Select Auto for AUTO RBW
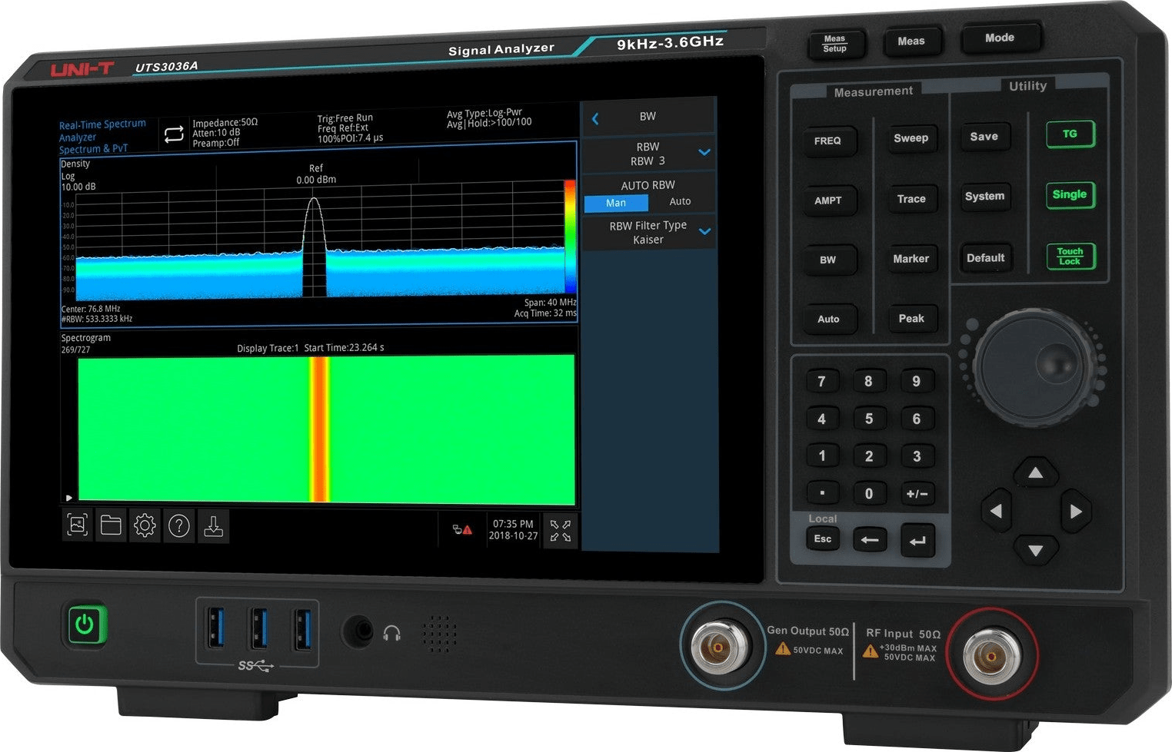The height and width of the screenshot is (752, 1172). point(680,201)
